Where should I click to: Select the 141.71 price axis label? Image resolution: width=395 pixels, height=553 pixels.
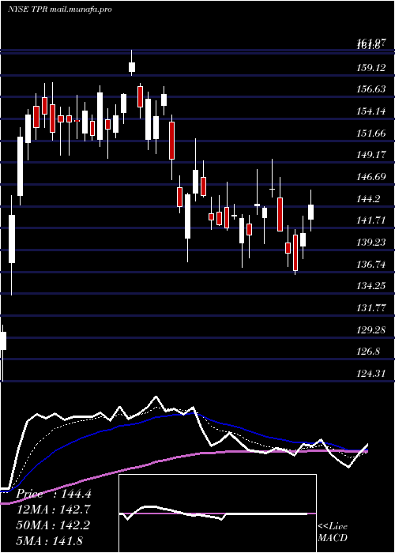click(x=372, y=220)
